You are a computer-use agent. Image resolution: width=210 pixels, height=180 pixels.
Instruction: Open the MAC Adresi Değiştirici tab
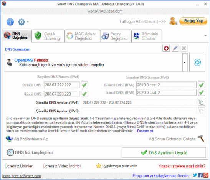tap(83, 36)
